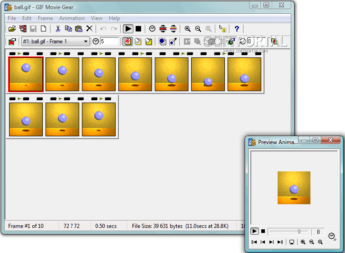Open the View menu

click(96, 18)
